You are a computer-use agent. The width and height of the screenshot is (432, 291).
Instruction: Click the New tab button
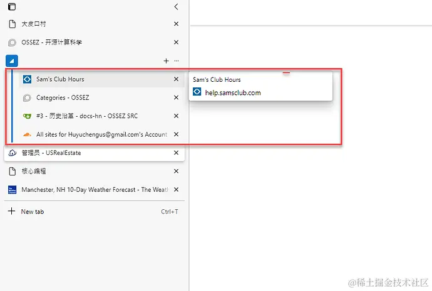tap(94, 212)
